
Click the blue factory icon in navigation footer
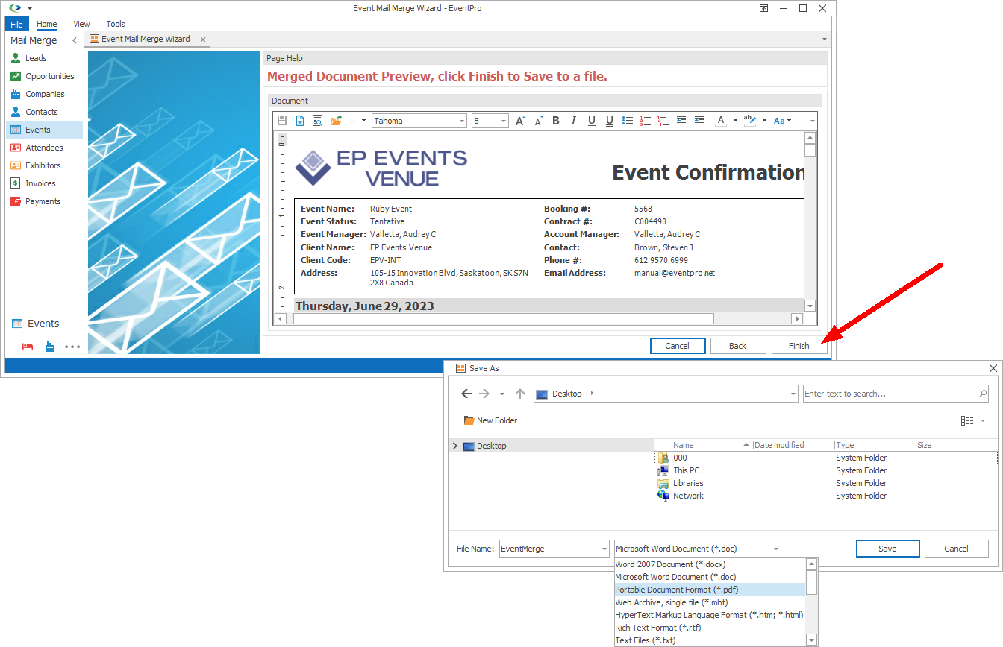[x=50, y=347]
